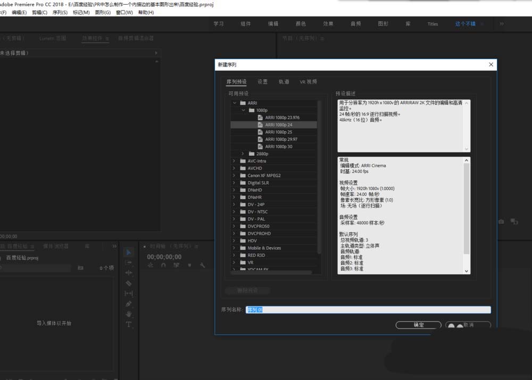Select the Canon XF MPEG2 folder
Screen dimensions: 532x380
(x=274, y=175)
